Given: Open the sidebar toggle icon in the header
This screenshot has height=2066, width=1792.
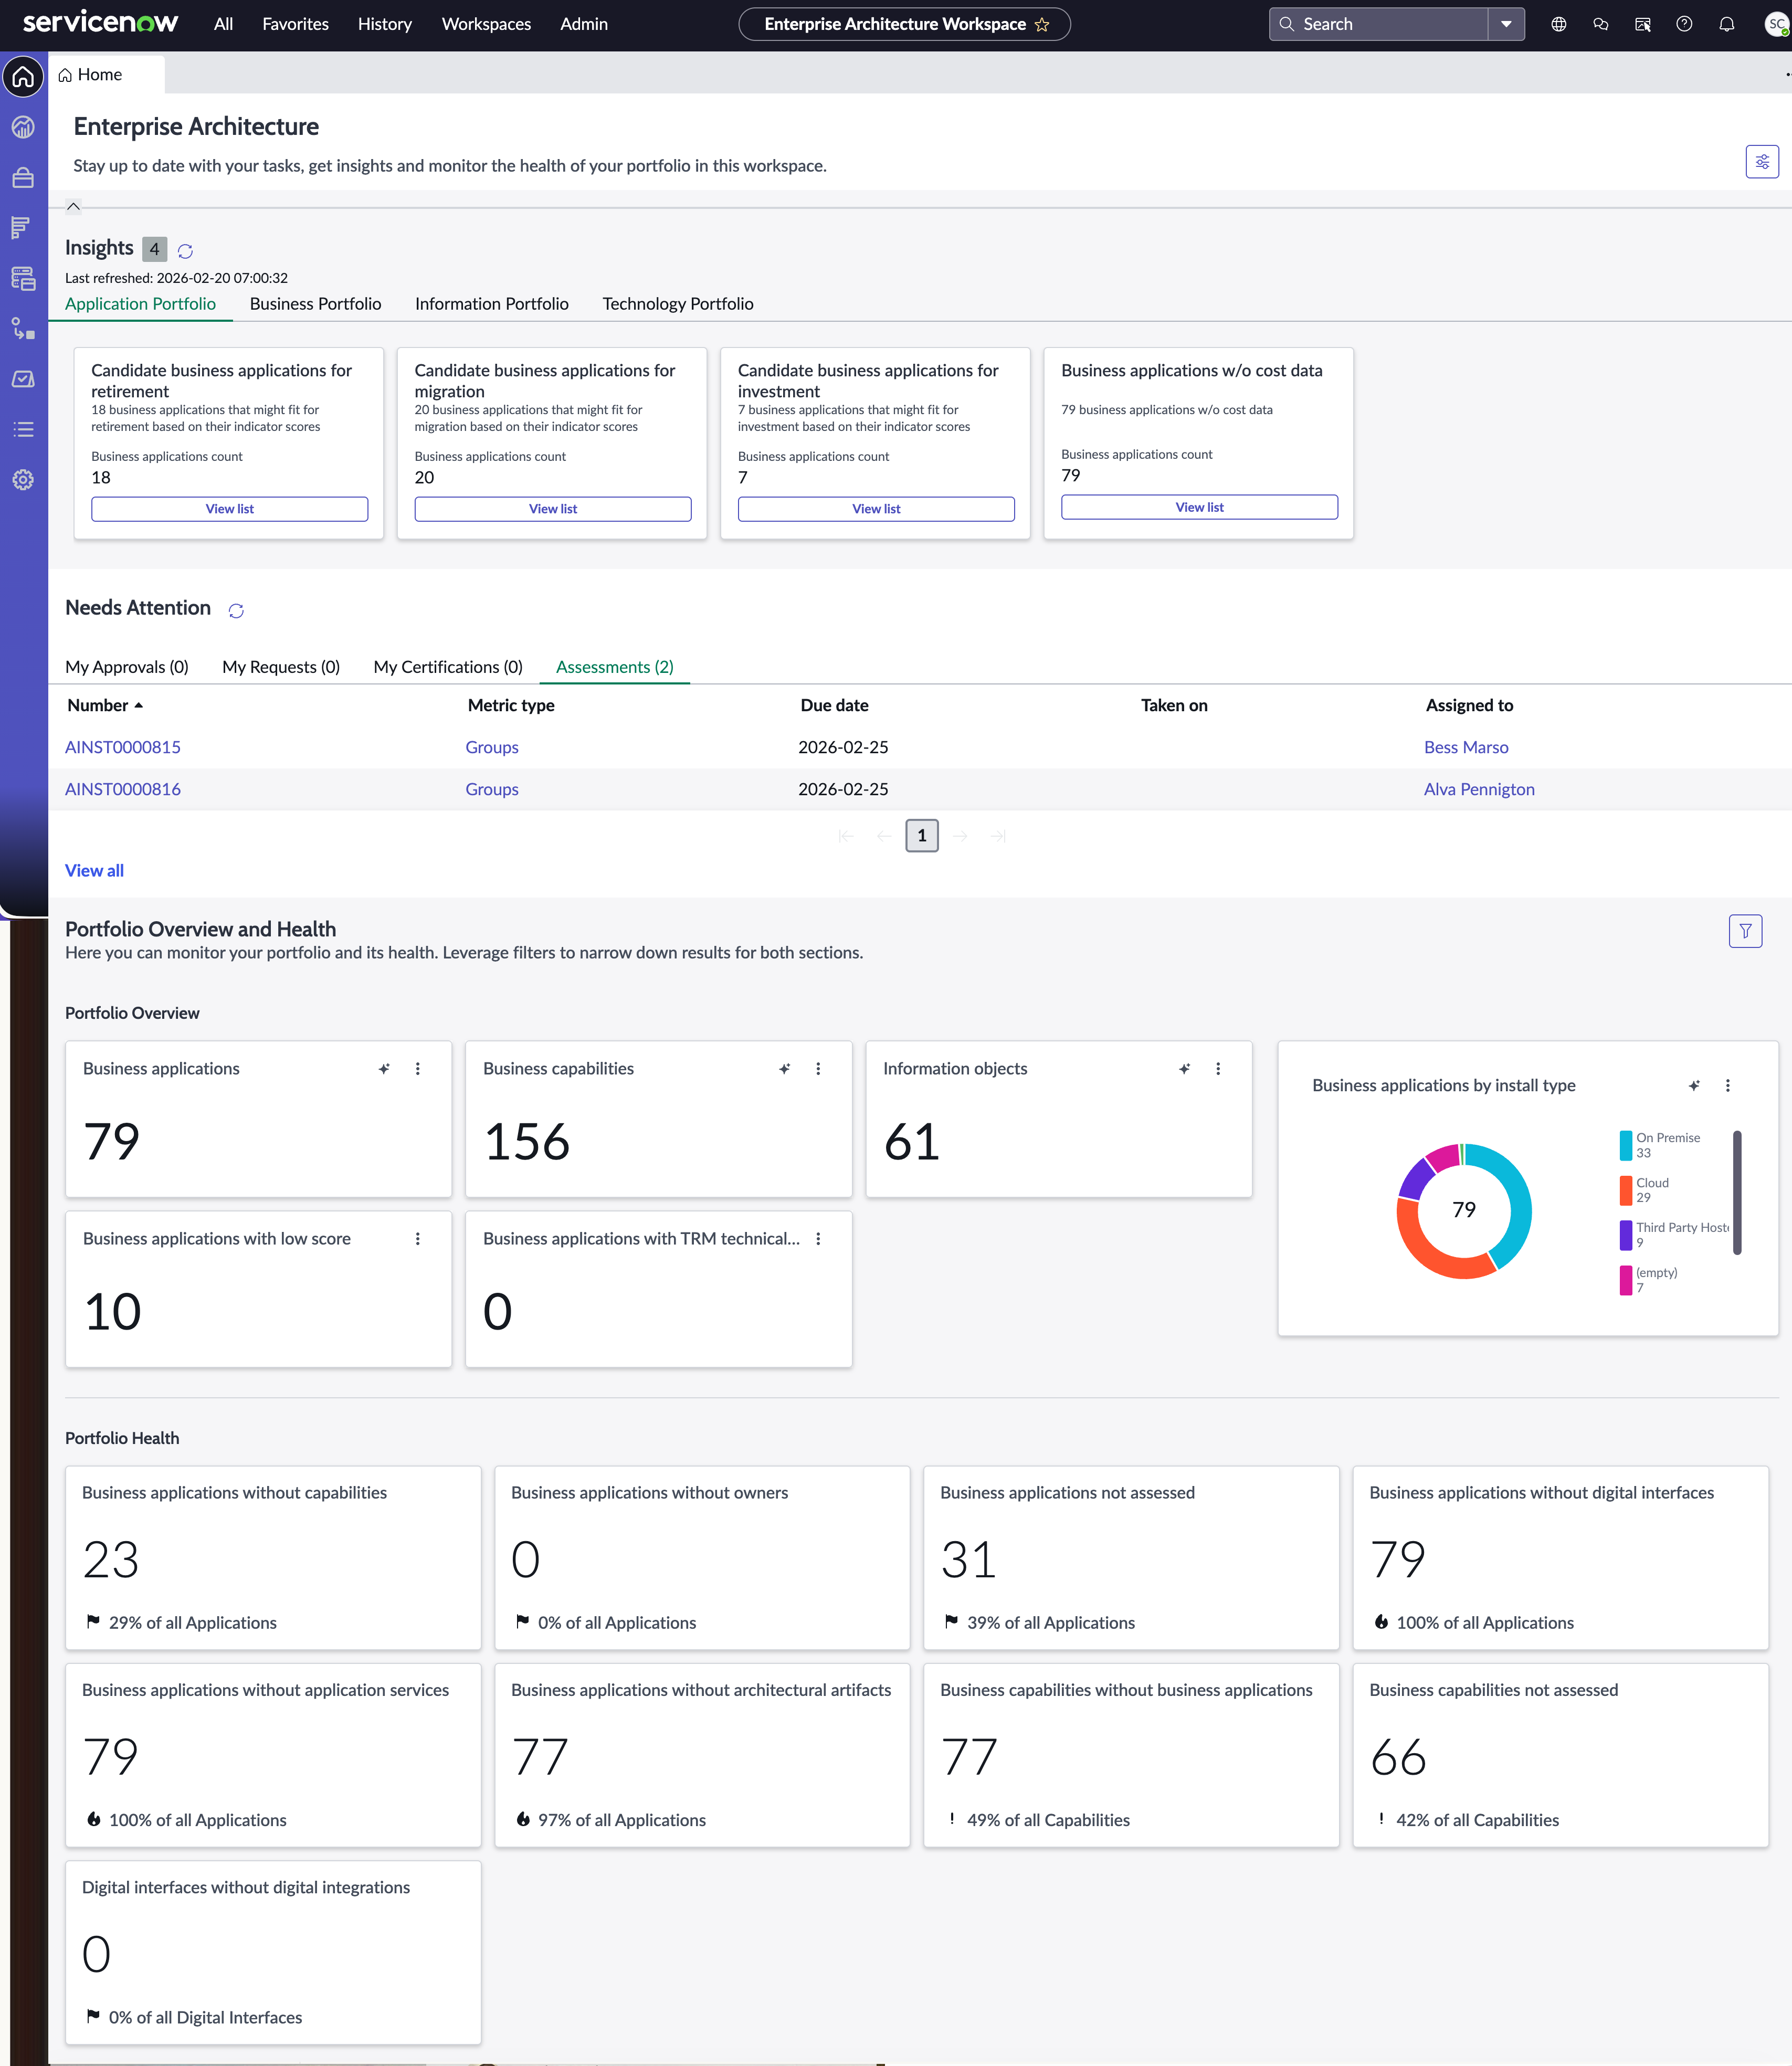Looking at the screenshot, I should click(x=1642, y=24).
